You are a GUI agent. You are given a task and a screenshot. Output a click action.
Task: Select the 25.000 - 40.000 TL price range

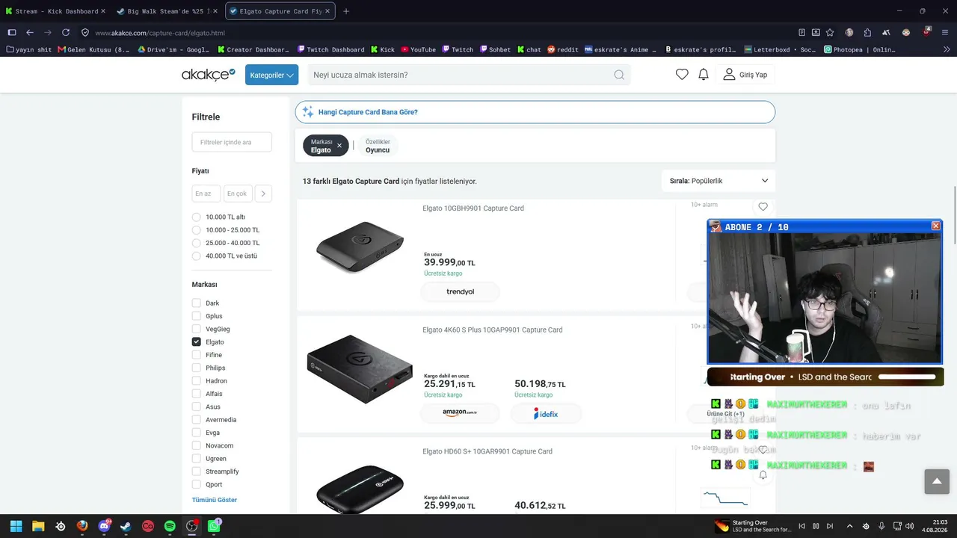coord(197,243)
